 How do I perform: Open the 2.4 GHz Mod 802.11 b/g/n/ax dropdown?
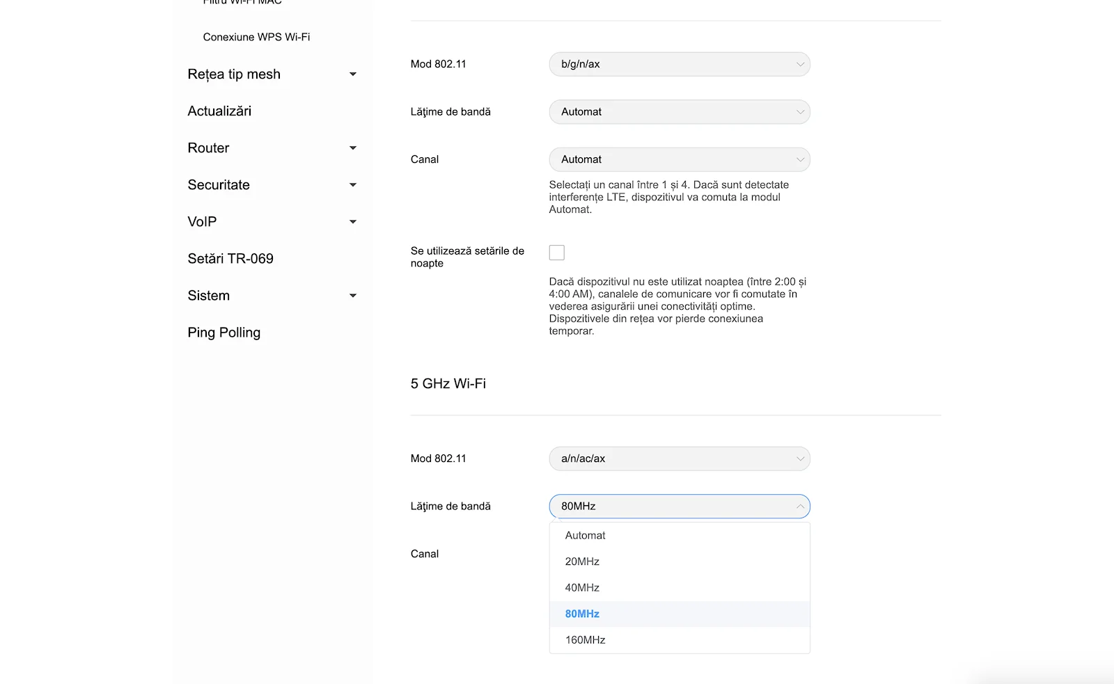pos(680,64)
